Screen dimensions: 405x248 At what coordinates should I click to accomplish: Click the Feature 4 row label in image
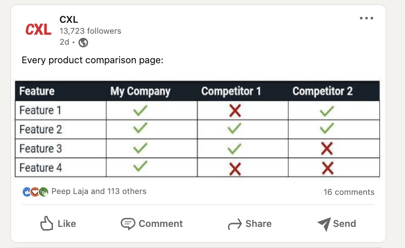(41, 167)
